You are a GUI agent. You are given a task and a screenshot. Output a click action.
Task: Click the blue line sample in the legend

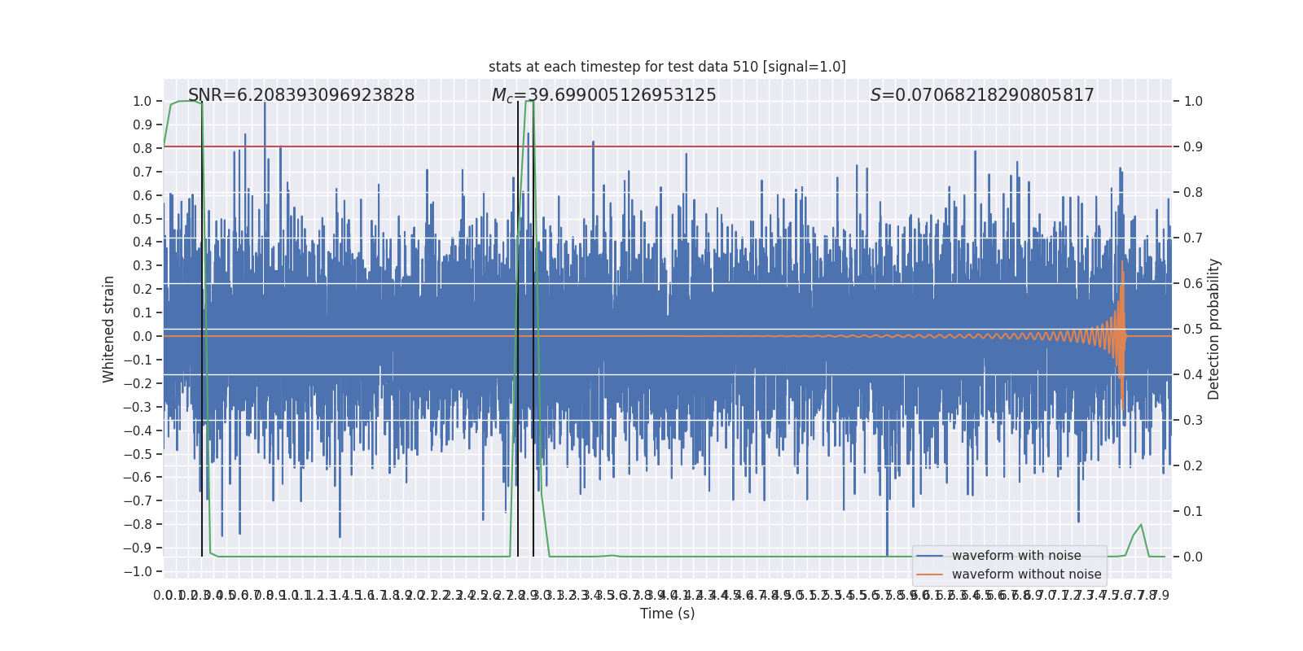tap(930, 556)
